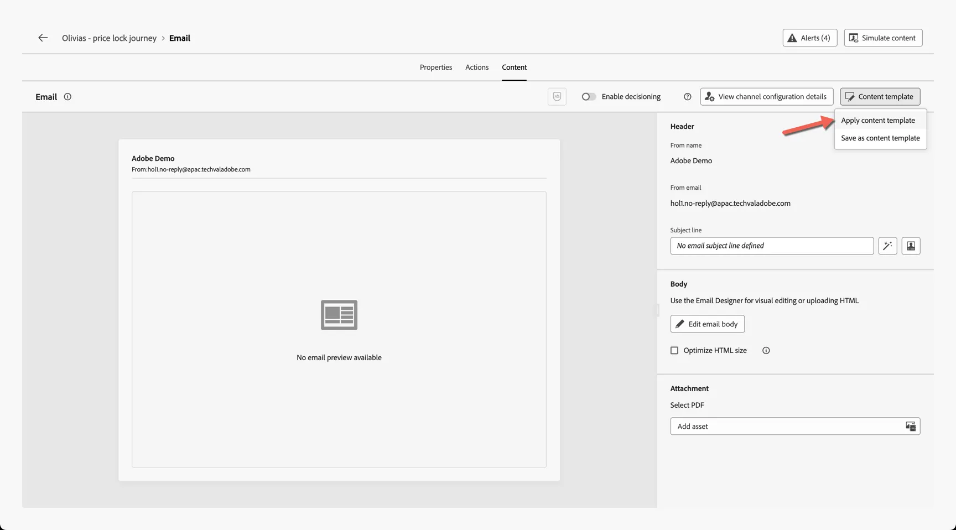This screenshot has width=956, height=530.
Task: Click the info icon next to Email heading
Action: point(67,97)
